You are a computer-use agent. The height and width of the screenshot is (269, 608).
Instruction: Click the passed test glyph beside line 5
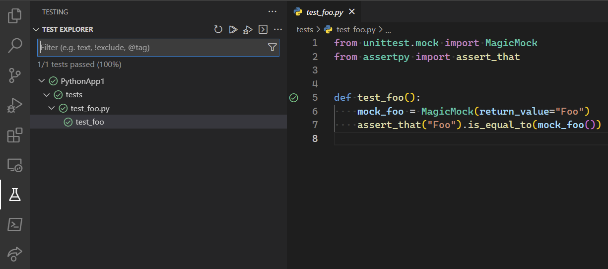click(x=293, y=98)
